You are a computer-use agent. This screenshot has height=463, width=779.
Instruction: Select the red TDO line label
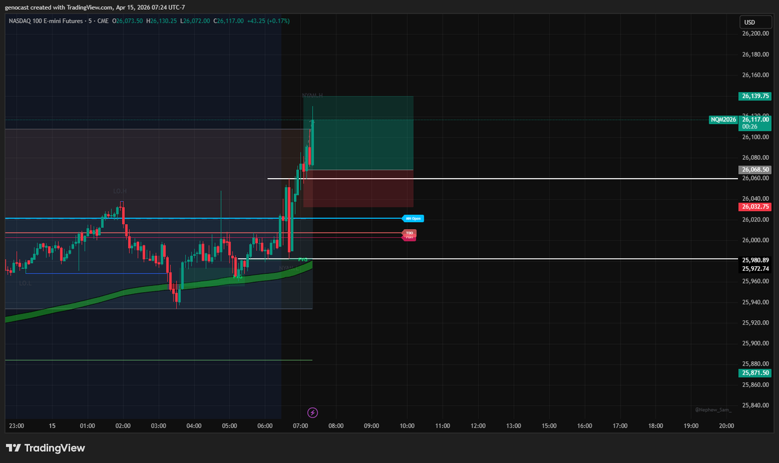coord(409,233)
